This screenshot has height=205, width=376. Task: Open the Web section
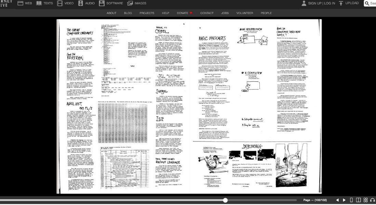[25, 3]
